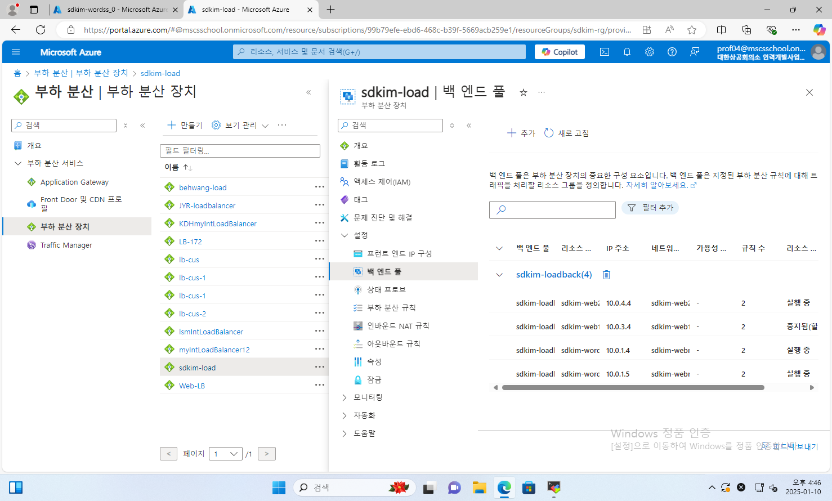Open the 보기 관리 dropdown
Image resolution: width=832 pixels, height=501 pixels.
[x=240, y=125]
